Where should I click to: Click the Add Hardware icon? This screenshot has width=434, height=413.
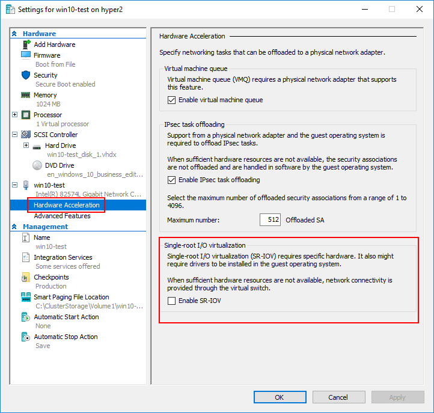(x=26, y=44)
